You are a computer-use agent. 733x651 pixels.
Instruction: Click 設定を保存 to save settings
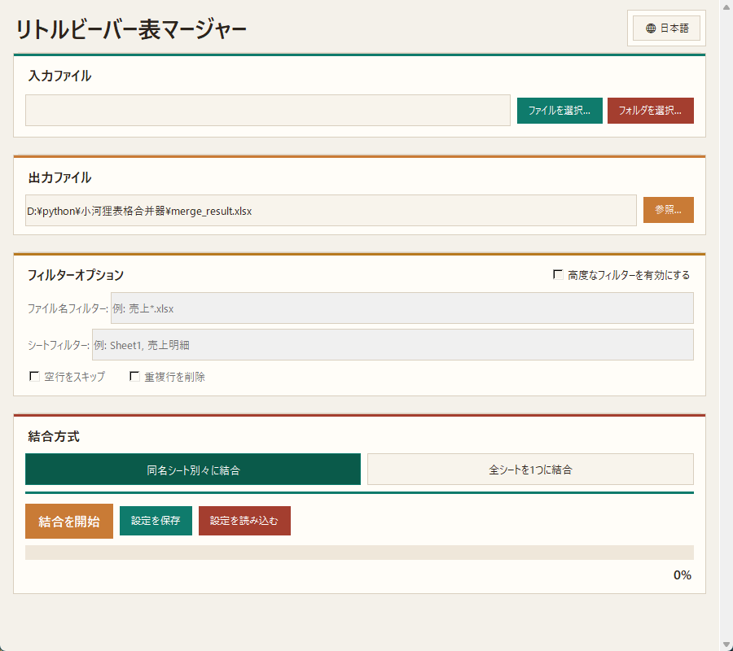[156, 521]
